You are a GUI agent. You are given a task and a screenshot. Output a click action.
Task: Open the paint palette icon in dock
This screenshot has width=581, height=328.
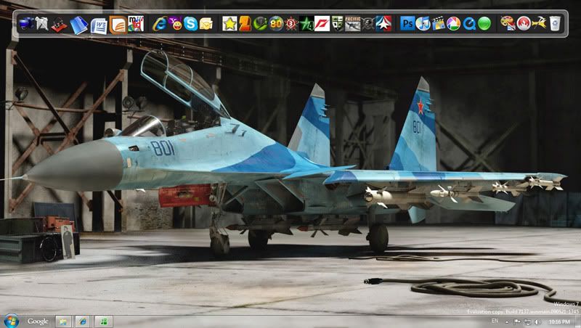pyautogui.click(x=508, y=23)
